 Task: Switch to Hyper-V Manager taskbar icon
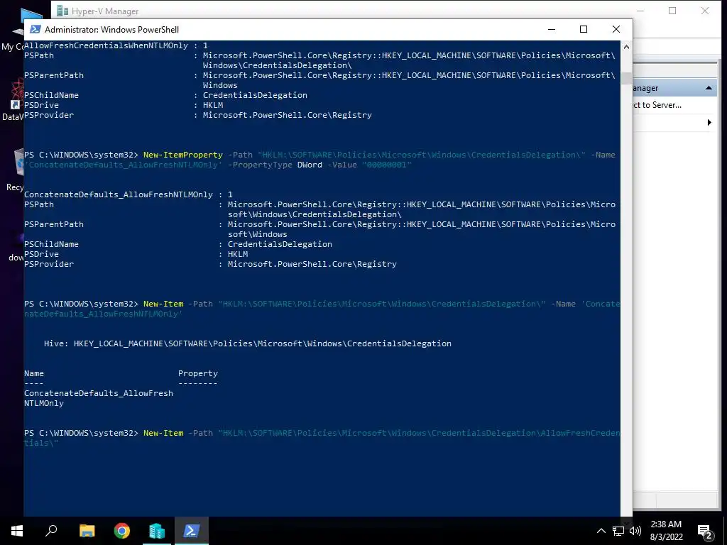tap(157, 531)
